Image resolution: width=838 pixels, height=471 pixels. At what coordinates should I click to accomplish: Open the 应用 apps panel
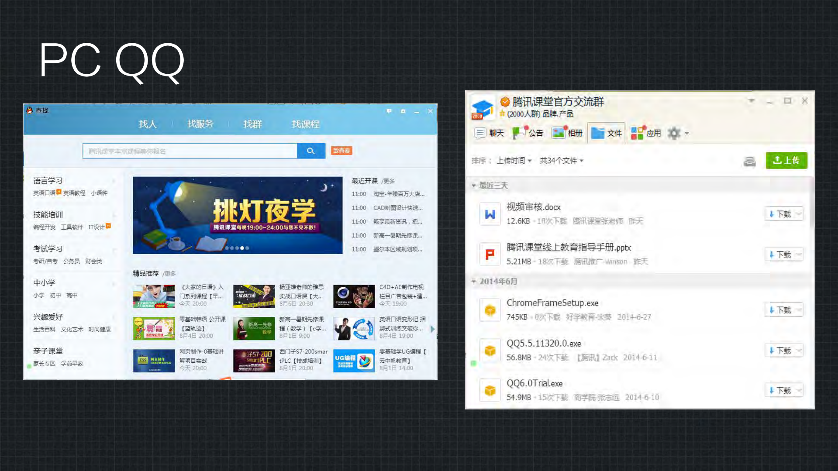point(645,133)
